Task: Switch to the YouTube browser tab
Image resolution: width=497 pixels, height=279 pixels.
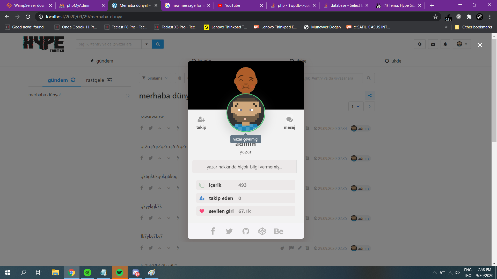Action: coord(240,5)
